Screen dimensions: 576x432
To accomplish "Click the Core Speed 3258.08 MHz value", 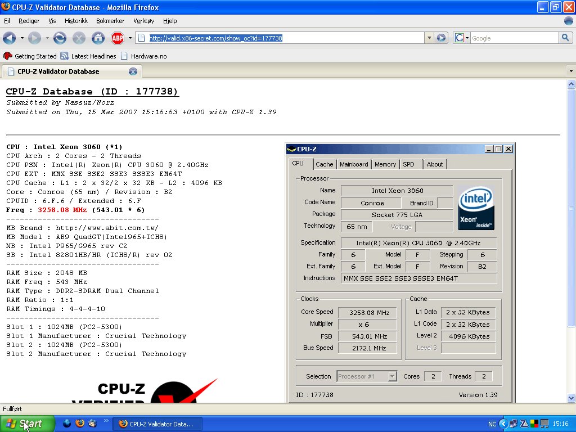I will (368, 313).
